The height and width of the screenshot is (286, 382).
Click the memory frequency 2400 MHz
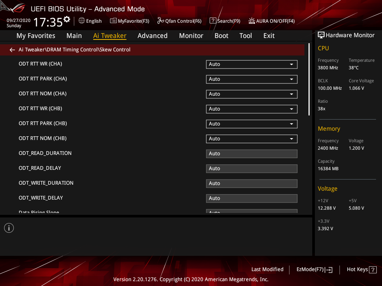point(328,148)
